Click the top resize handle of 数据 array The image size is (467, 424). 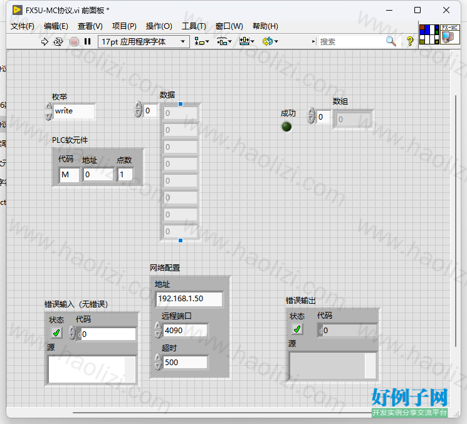click(x=181, y=104)
